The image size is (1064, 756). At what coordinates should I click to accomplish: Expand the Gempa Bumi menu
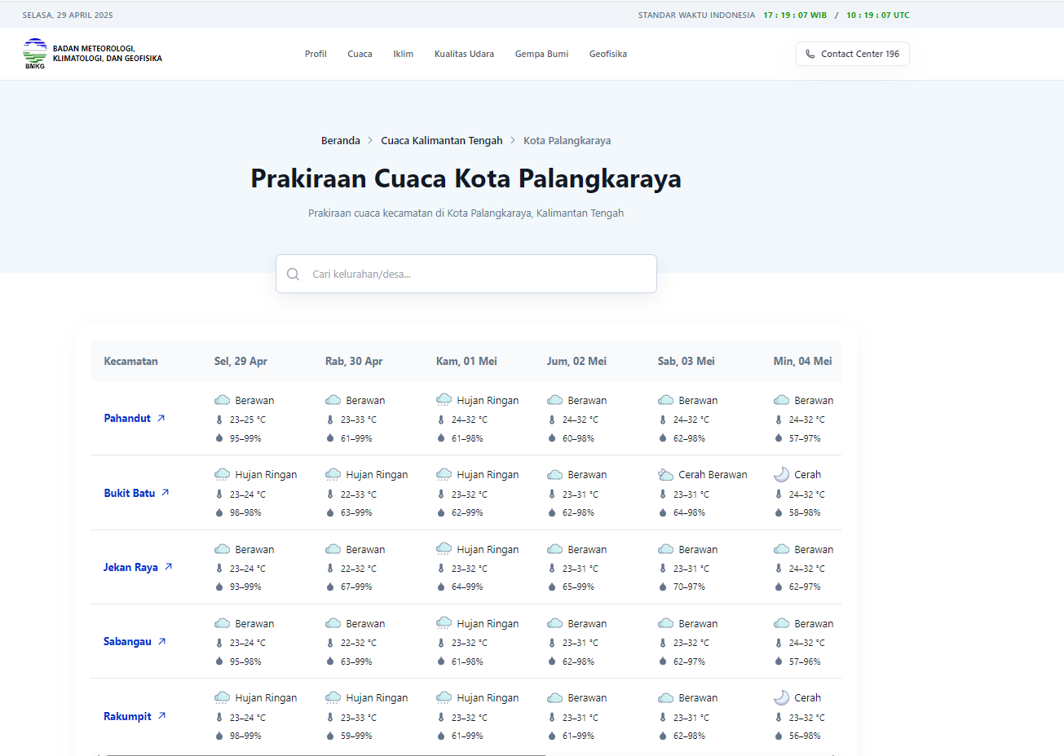(x=541, y=55)
